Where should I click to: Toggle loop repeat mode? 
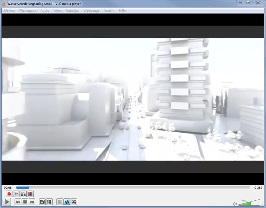[x=67, y=202]
